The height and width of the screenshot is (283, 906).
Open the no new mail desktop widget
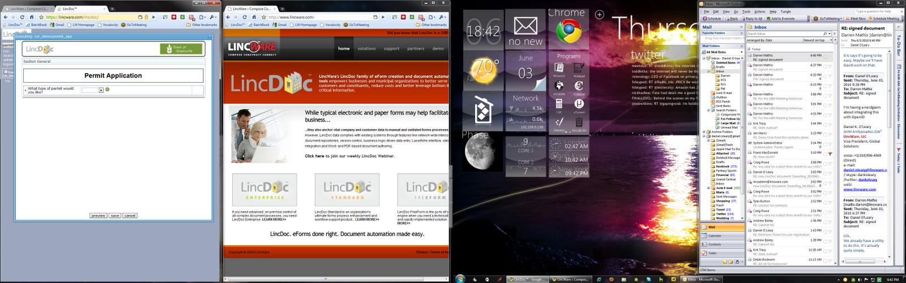(x=525, y=29)
